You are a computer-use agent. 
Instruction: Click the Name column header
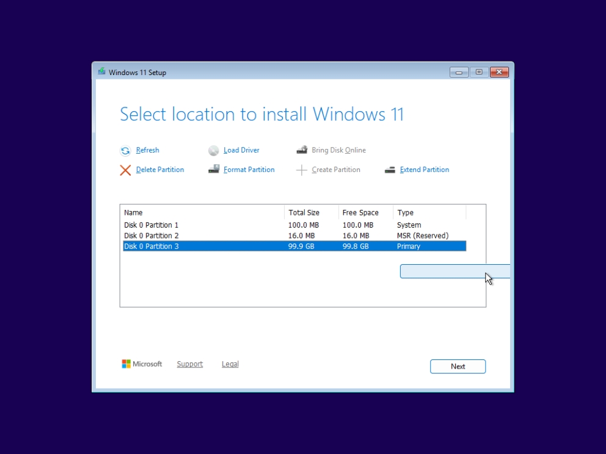click(203, 213)
